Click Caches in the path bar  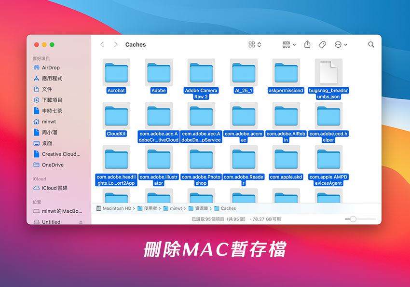[225, 208]
